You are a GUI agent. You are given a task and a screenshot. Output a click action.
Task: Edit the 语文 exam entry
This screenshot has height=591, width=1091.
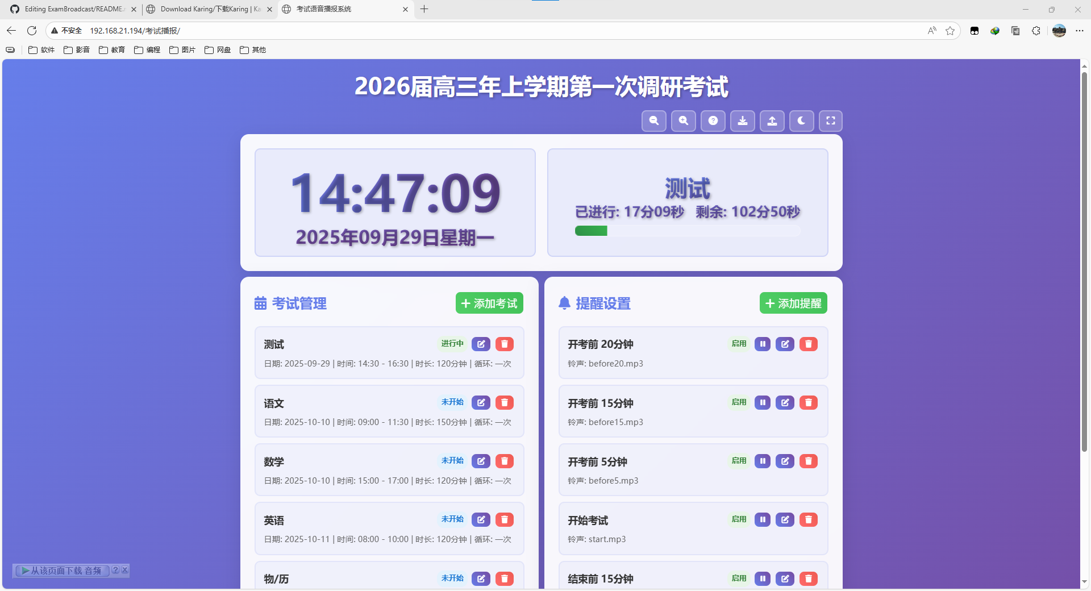(x=481, y=403)
